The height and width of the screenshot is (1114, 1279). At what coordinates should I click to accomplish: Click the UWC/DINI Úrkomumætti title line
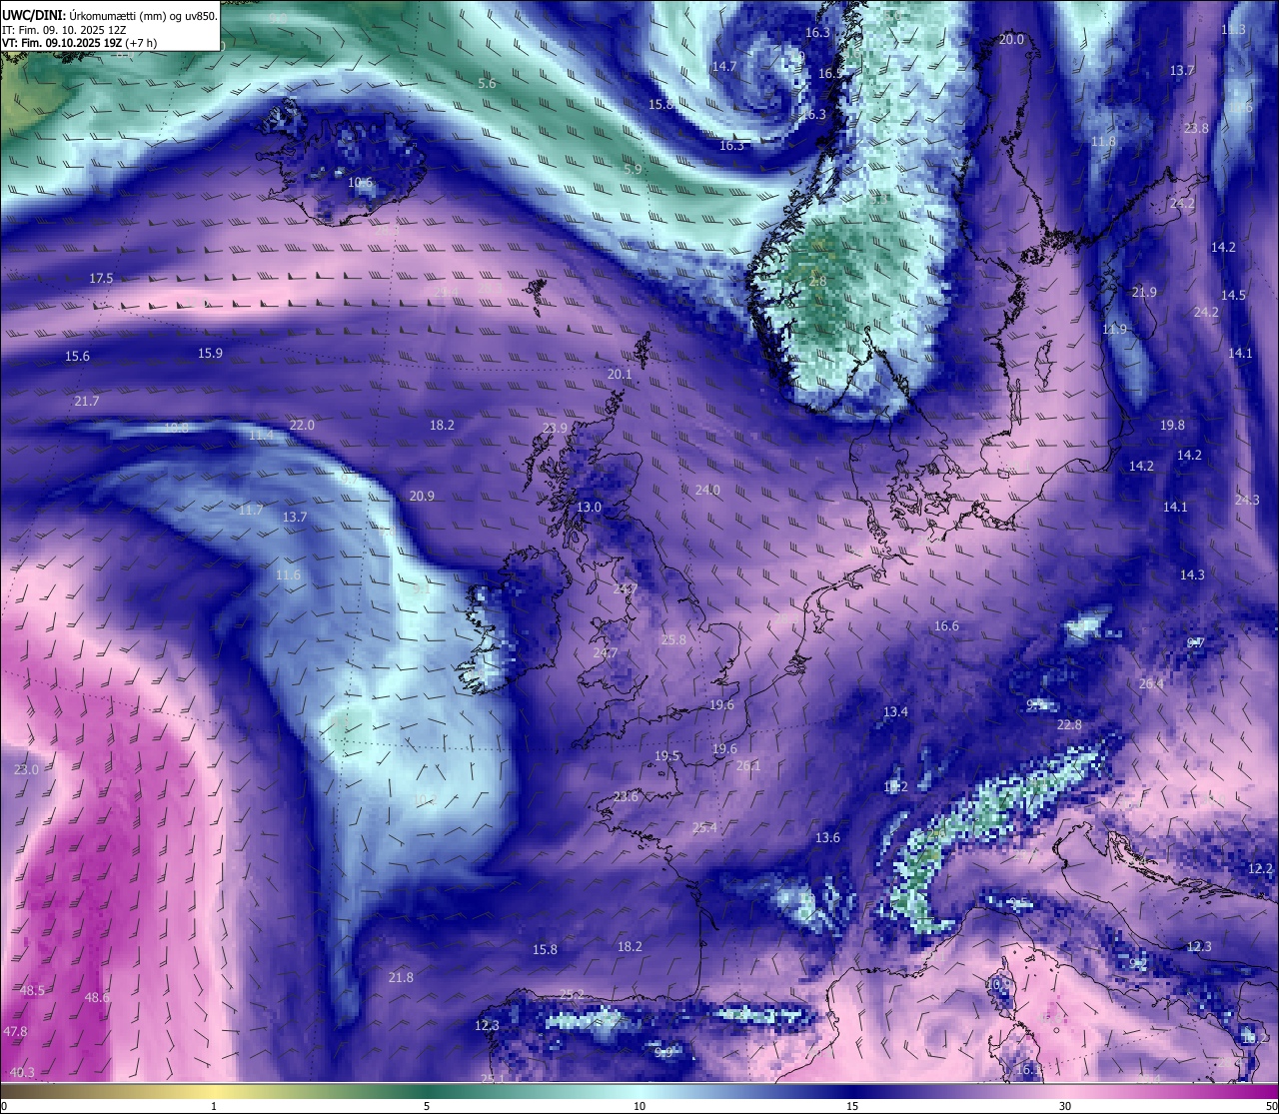click(x=109, y=15)
